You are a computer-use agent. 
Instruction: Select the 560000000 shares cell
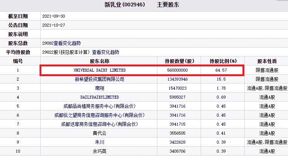click(177, 70)
